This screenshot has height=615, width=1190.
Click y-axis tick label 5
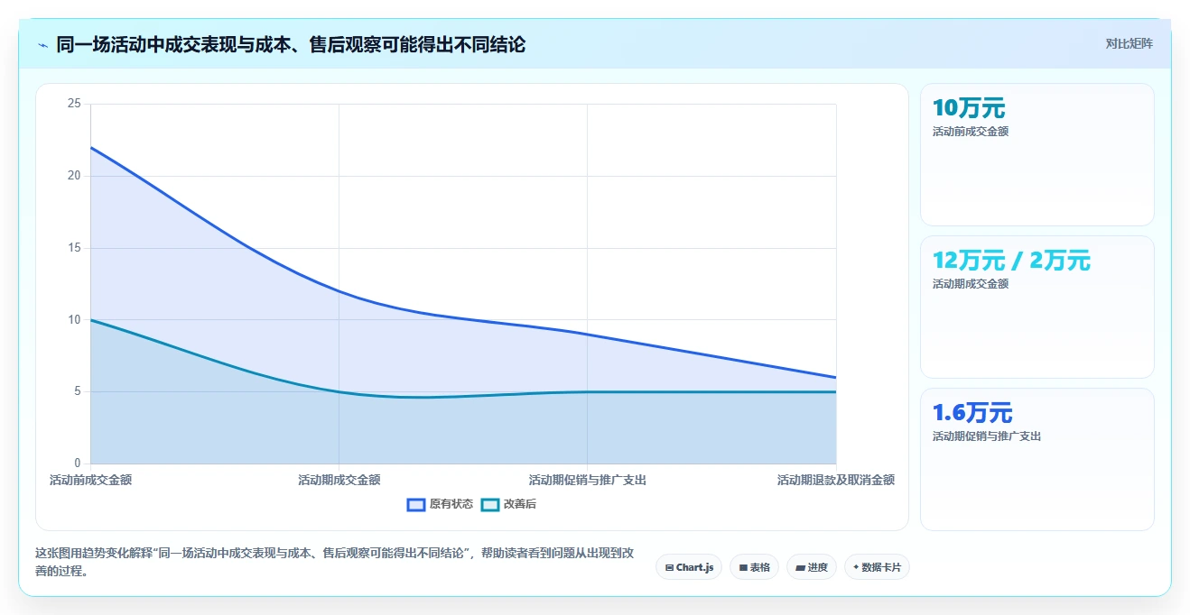click(78, 391)
